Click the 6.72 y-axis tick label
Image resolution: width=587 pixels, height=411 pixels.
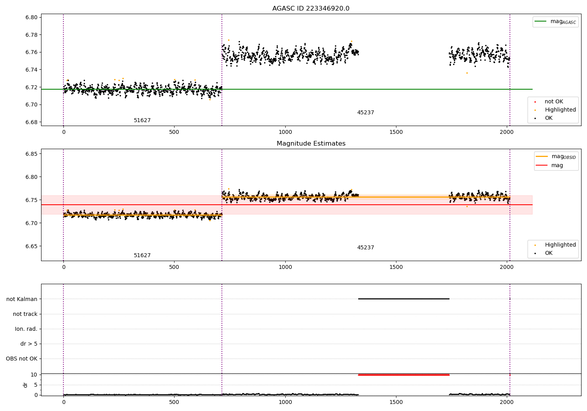32,87
